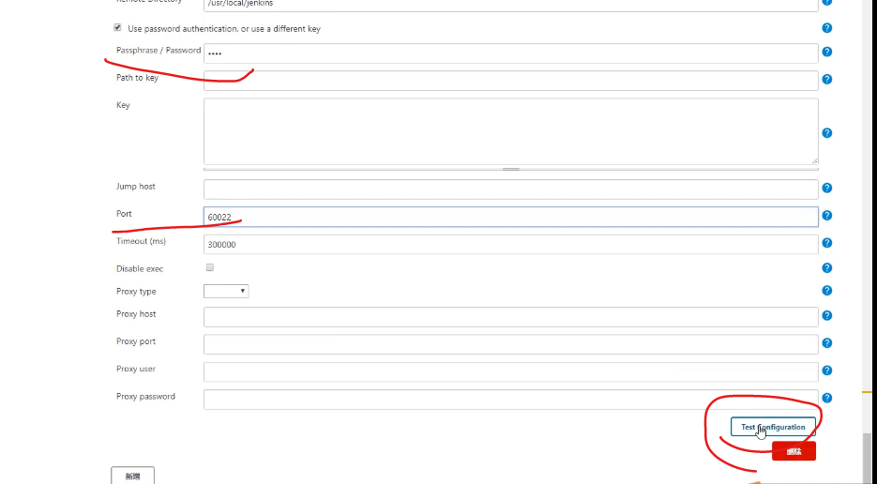The width and height of the screenshot is (877, 484).
Task: Click the add button at bottom left
Action: coord(132,476)
